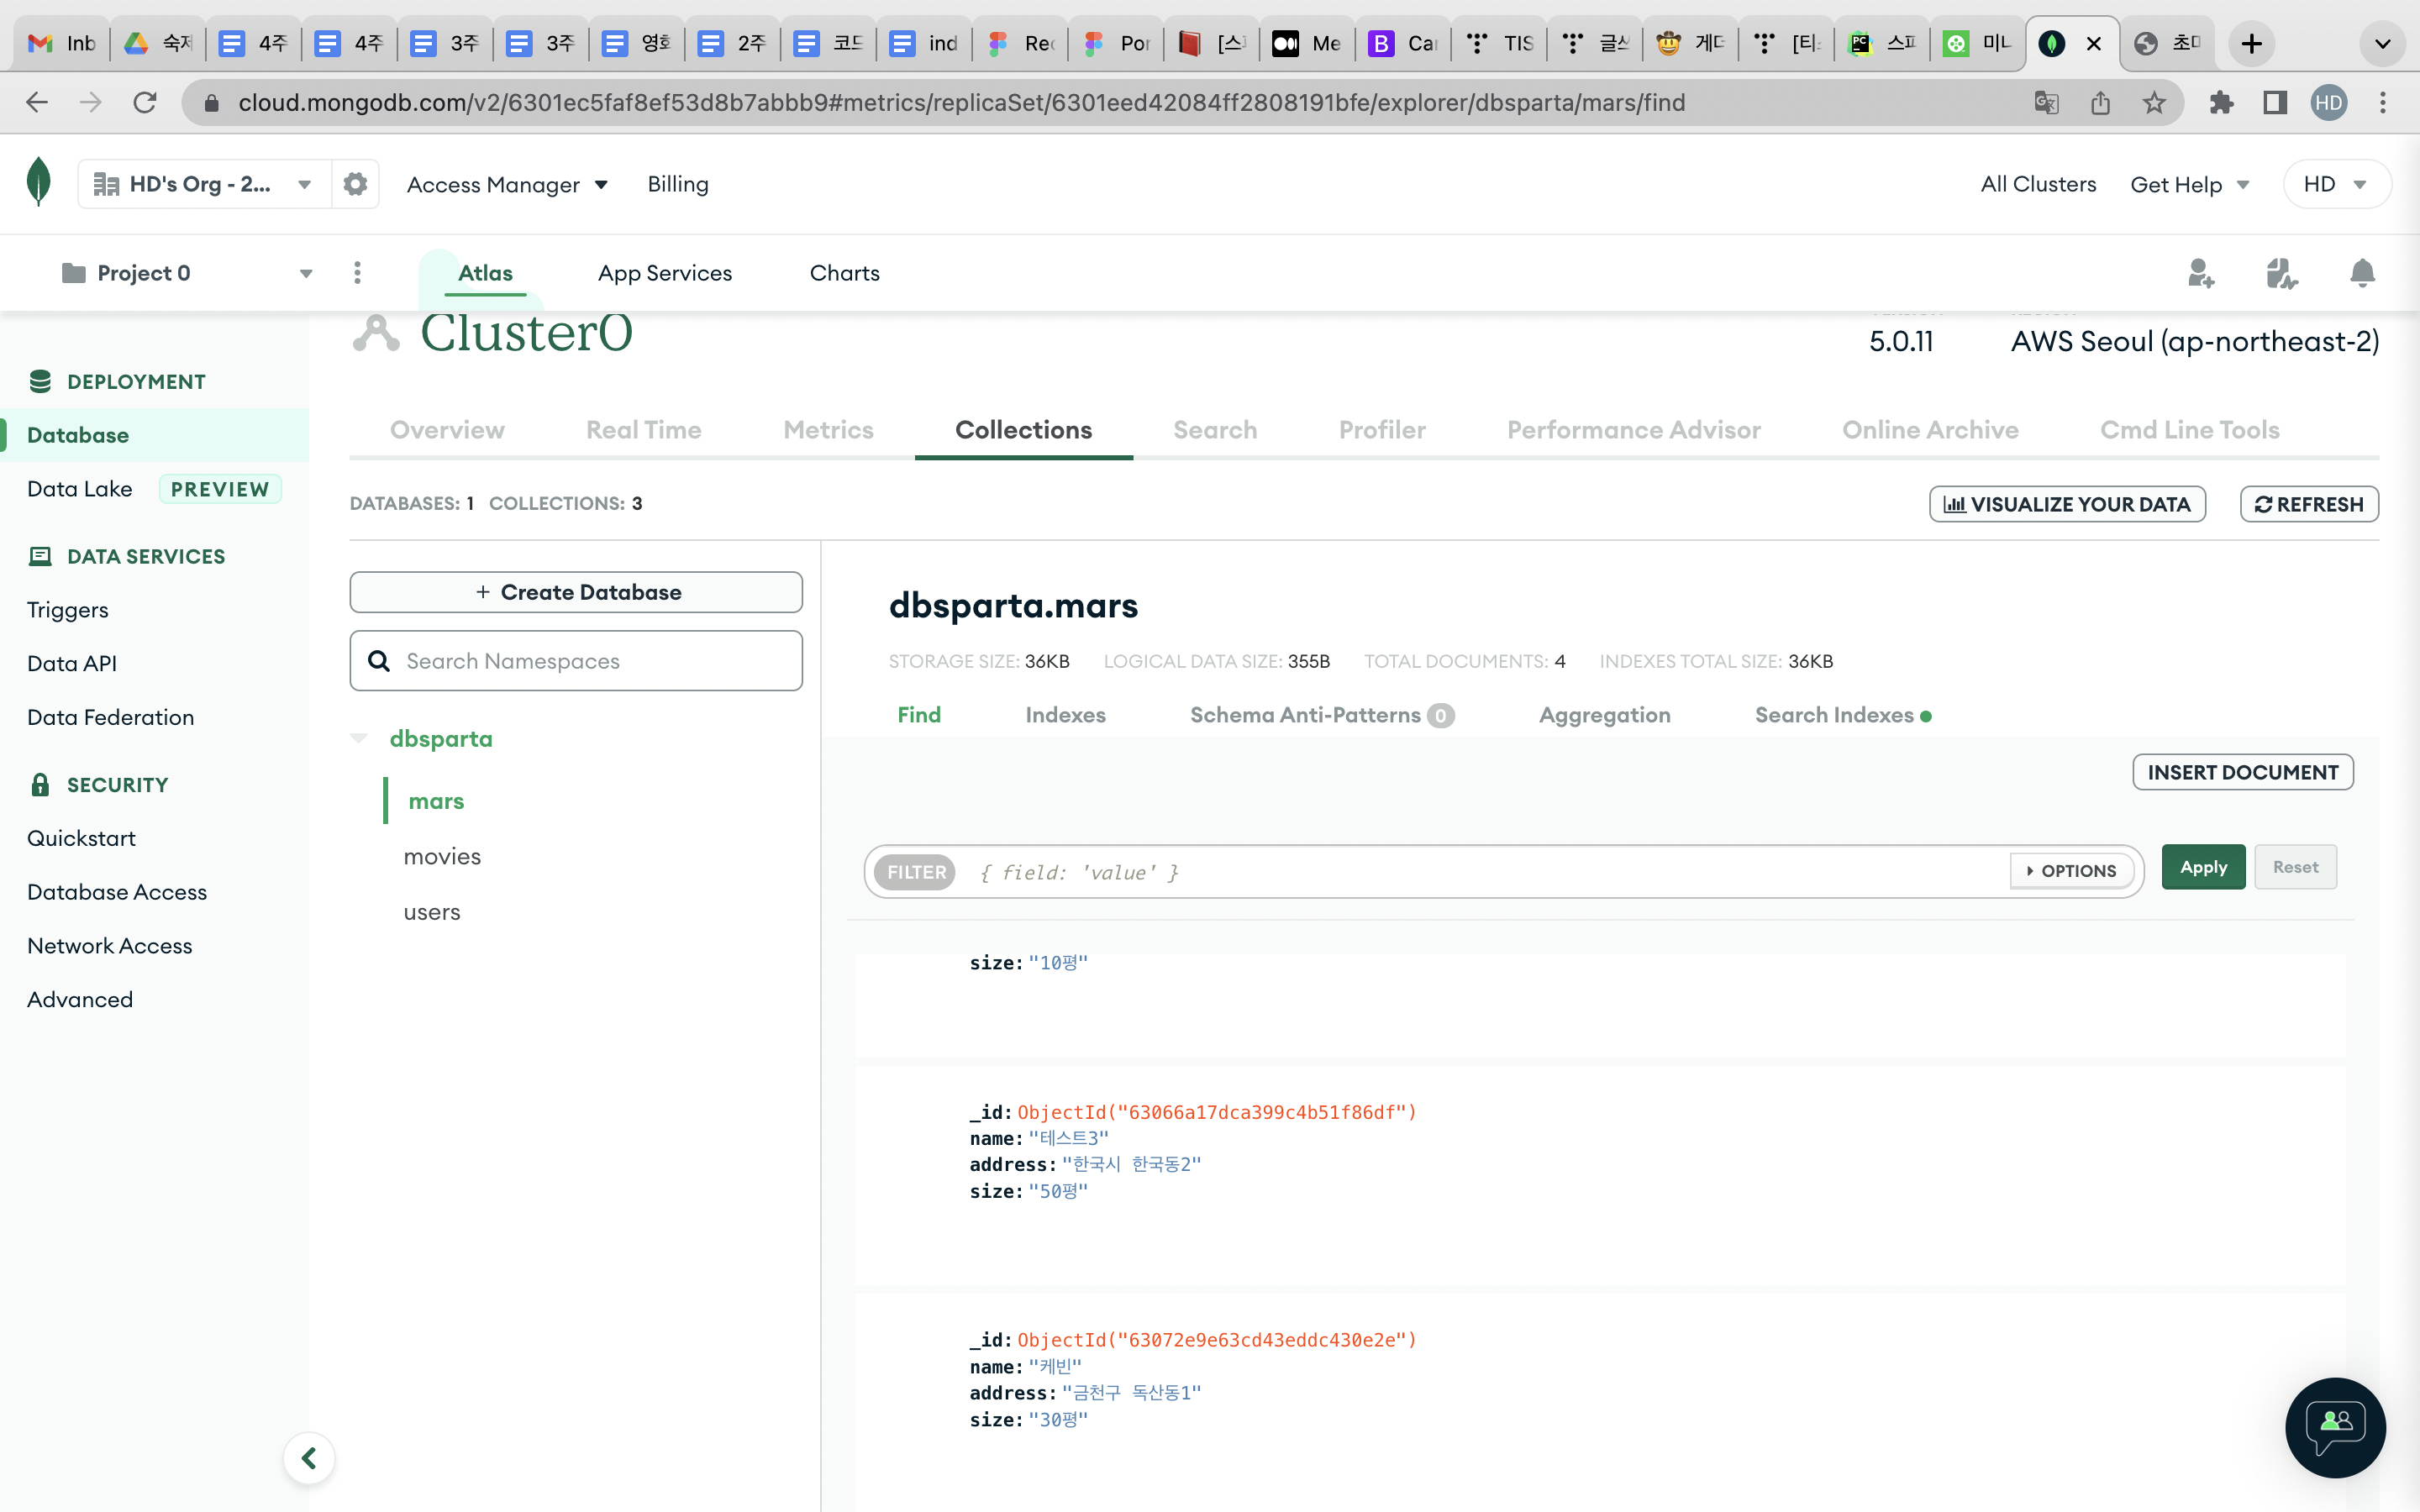2420x1512 pixels.
Task: Open Data Lake in sidebar
Action: [x=80, y=489]
